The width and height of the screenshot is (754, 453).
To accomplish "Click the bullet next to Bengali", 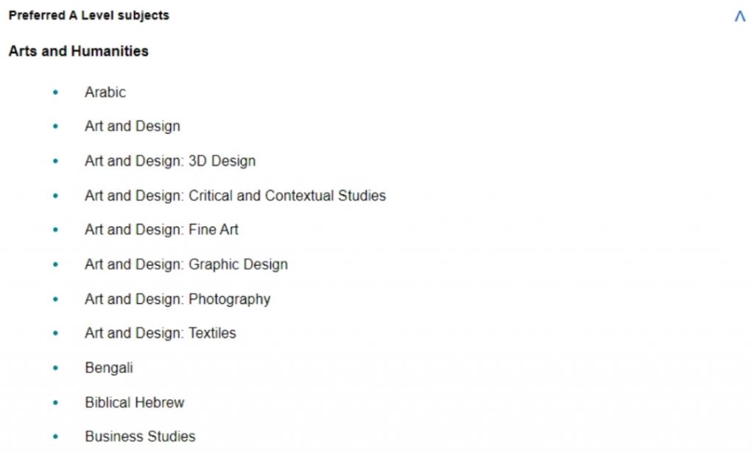I will [55, 368].
